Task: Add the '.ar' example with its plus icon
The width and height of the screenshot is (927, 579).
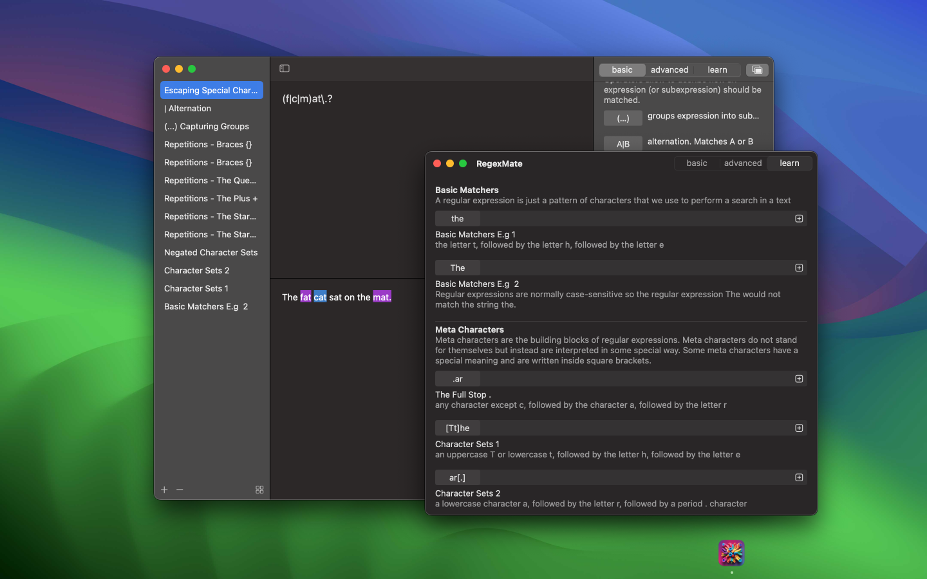Action: click(x=799, y=379)
